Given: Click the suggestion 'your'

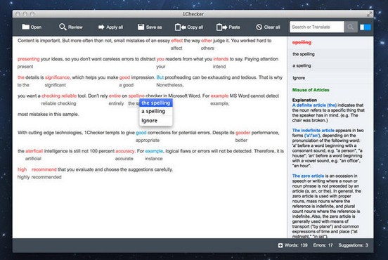Looking at the screenshot, I should 160,67.
